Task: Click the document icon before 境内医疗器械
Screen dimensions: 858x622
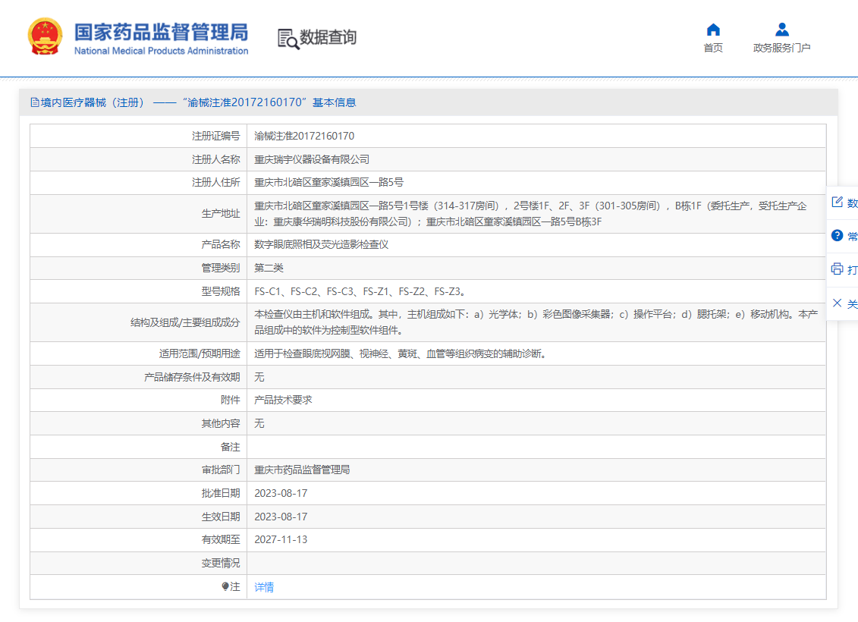Action: [34, 102]
